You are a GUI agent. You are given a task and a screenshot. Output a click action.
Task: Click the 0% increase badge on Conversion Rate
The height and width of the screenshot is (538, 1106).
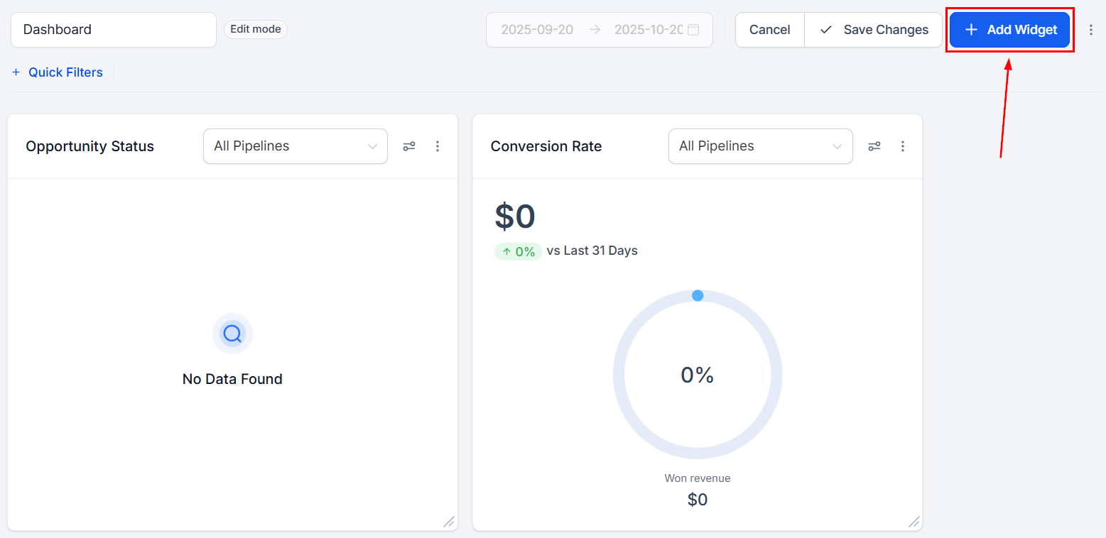518,251
